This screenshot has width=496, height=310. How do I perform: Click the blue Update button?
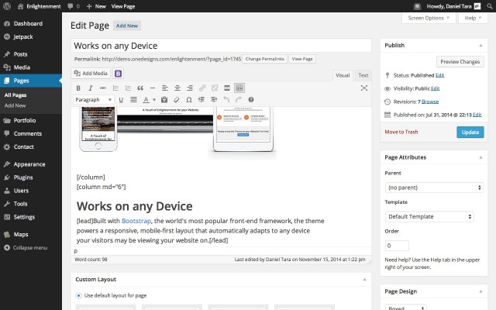(x=470, y=133)
